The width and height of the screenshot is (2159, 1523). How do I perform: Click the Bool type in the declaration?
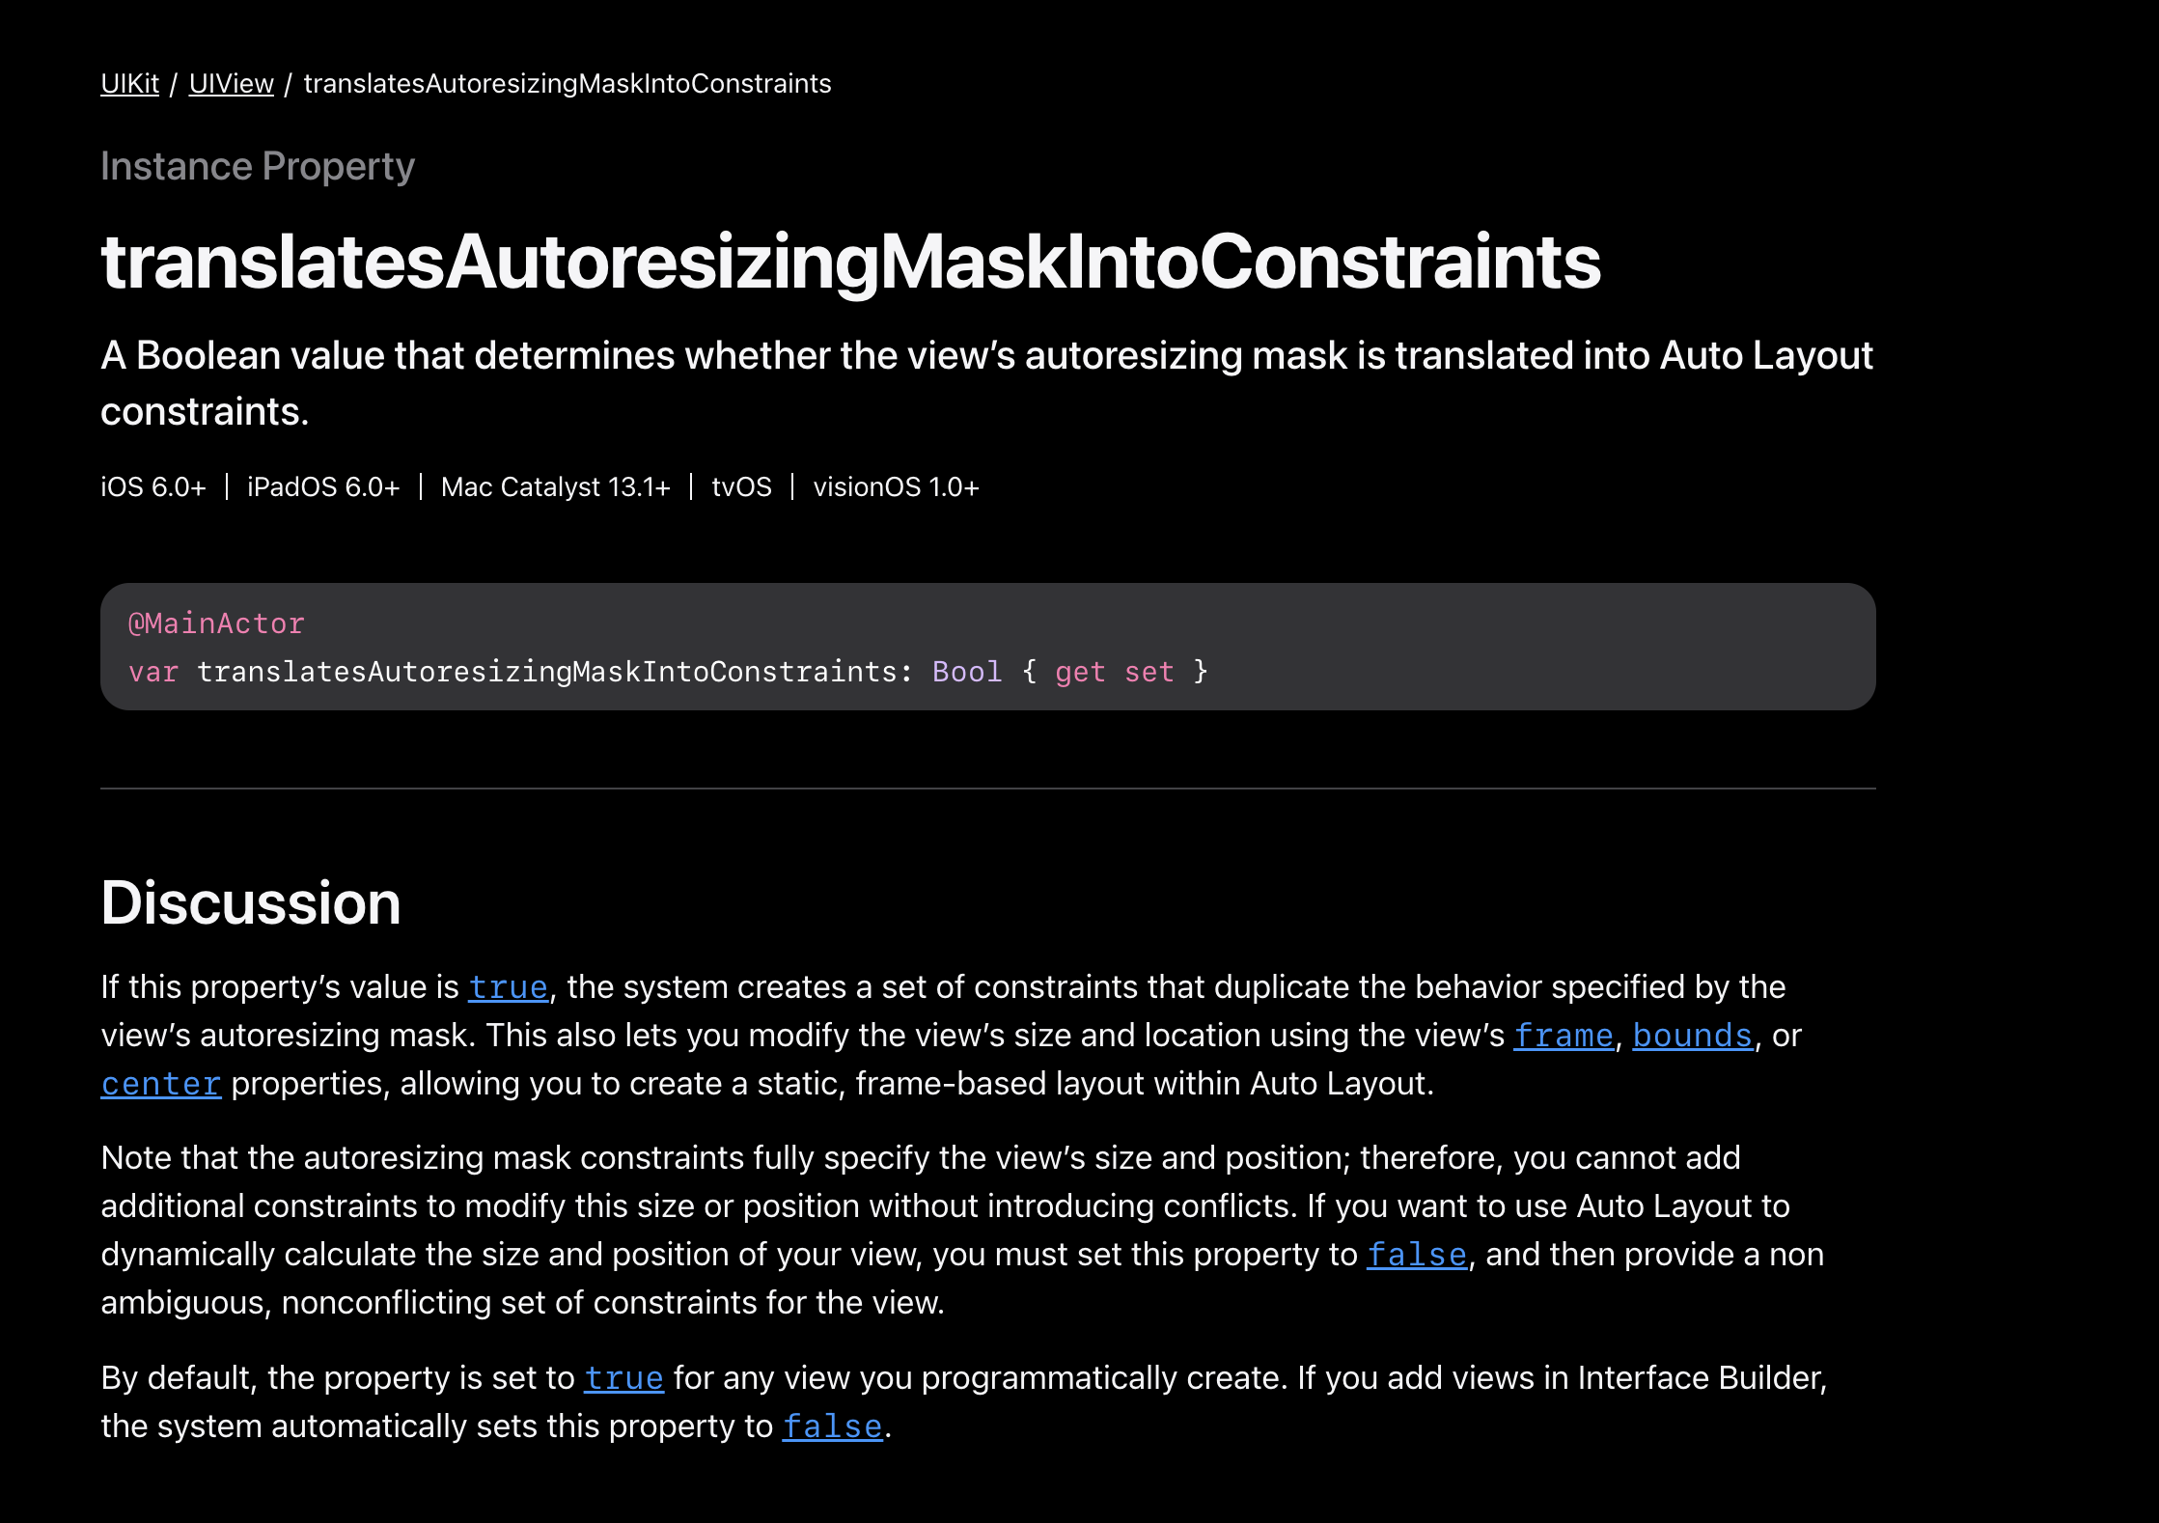966,672
